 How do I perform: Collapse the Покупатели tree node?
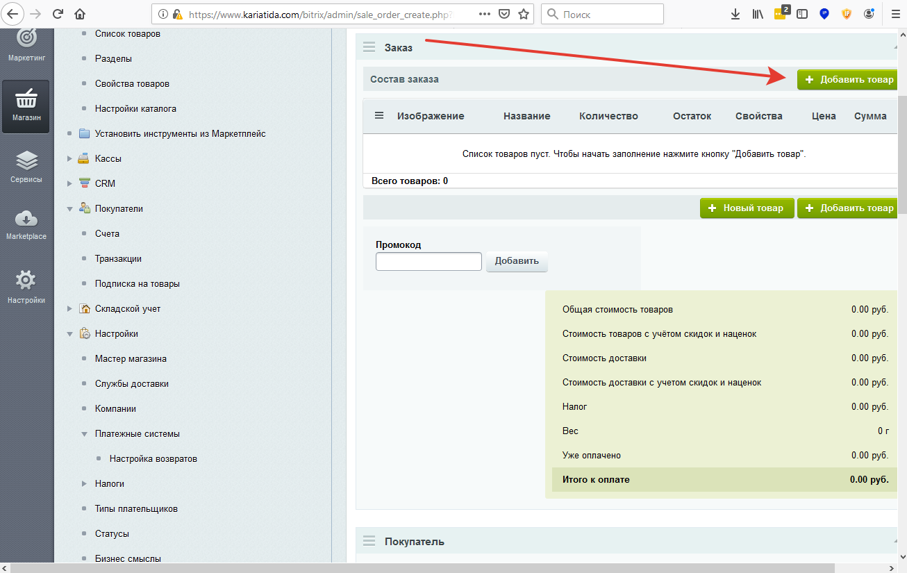[69, 209]
